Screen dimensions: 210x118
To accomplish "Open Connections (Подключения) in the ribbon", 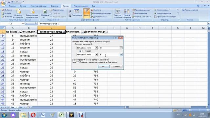I will point(57,10).
